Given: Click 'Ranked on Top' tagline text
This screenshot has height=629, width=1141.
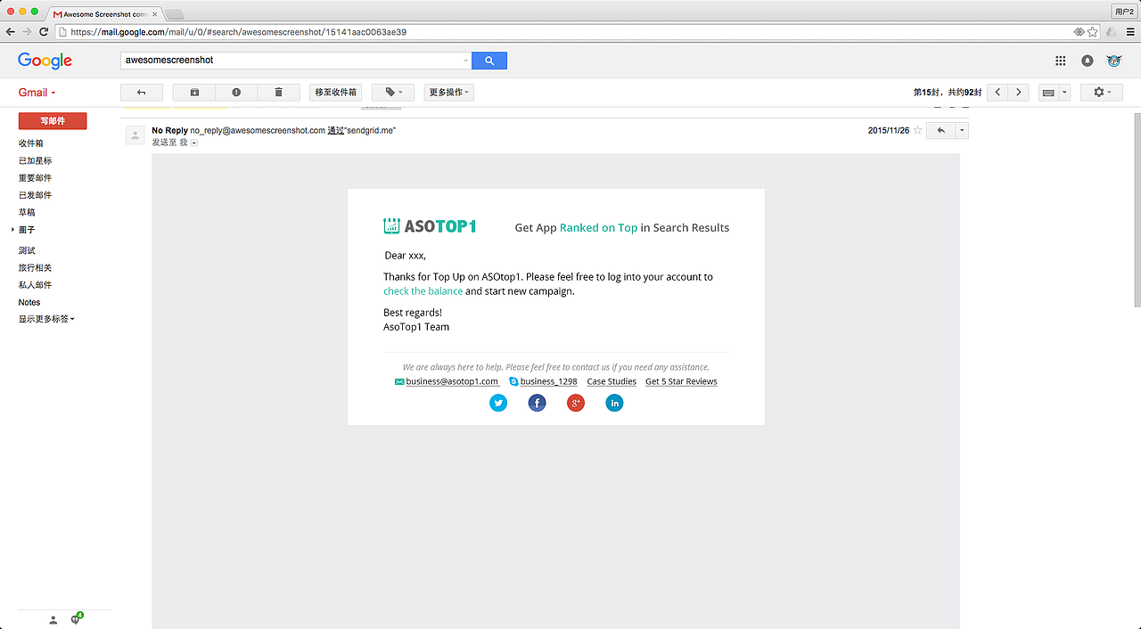Looking at the screenshot, I should coord(598,228).
